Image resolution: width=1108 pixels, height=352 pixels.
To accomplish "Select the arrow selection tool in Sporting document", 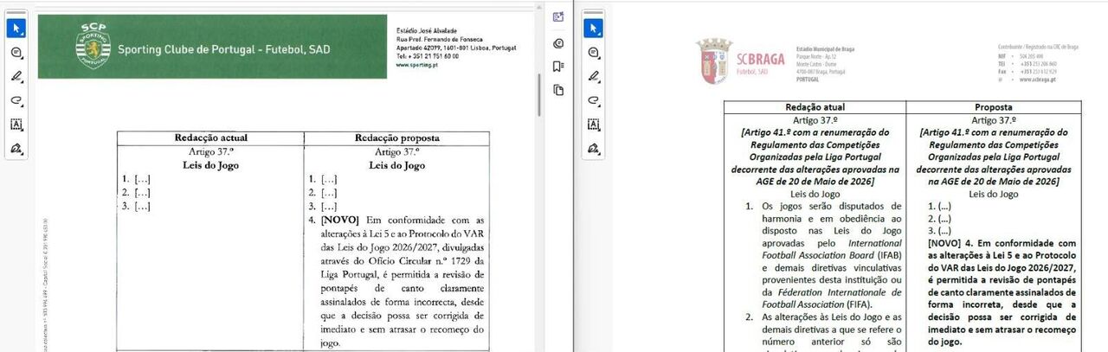I will coord(16,29).
